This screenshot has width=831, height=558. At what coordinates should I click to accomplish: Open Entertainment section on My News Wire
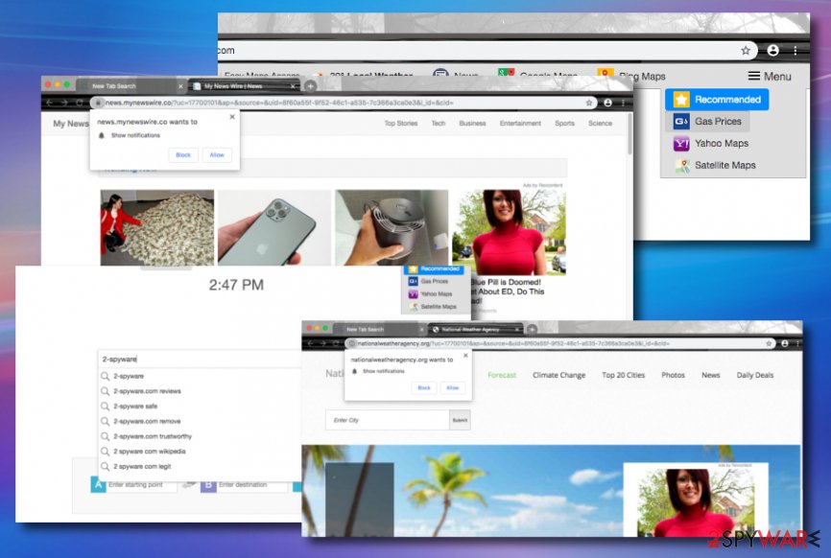click(x=520, y=124)
